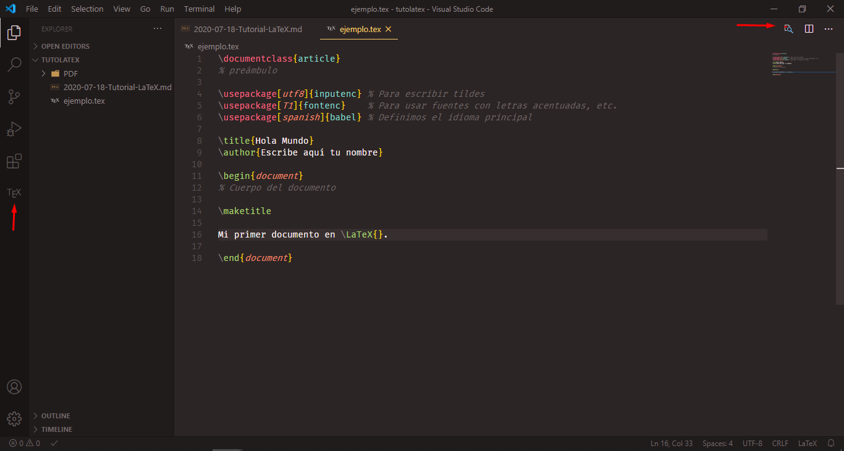The image size is (844, 451).
Task: Expand the Open Editors section
Action: [65, 46]
